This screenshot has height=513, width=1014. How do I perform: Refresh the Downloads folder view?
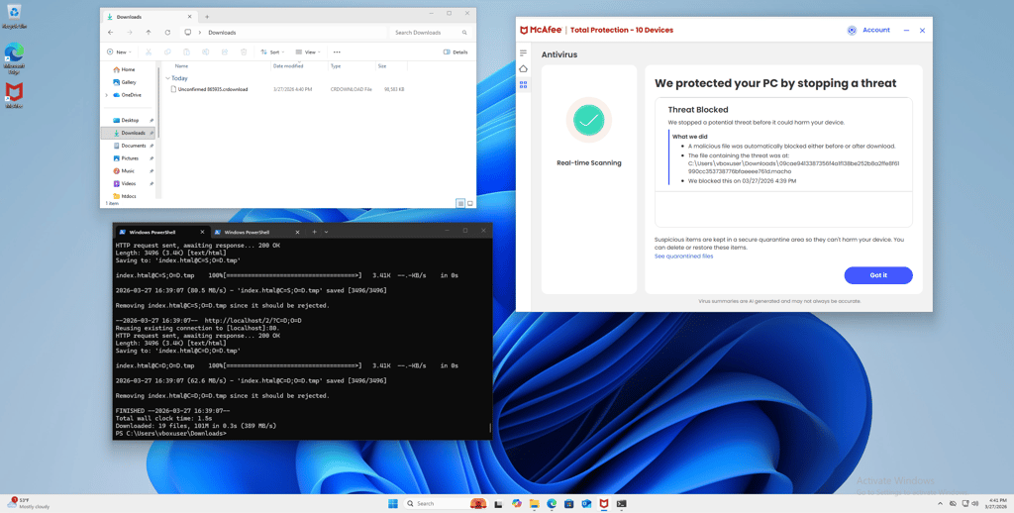[167, 33]
